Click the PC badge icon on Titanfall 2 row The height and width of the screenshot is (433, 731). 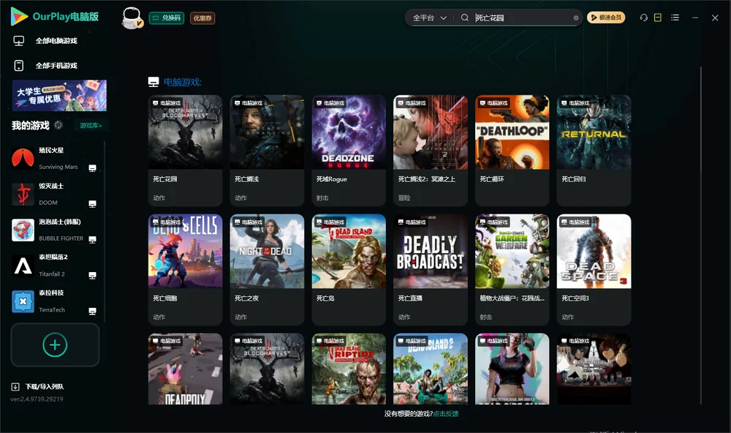[x=92, y=276]
